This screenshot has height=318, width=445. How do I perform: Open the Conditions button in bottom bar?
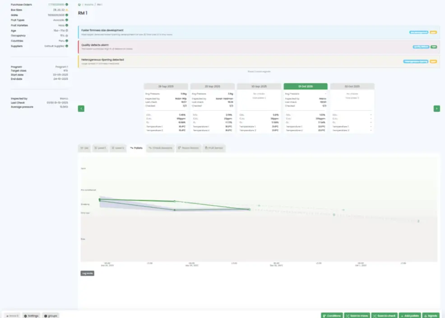pyautogui.click(x=332, y=315)
